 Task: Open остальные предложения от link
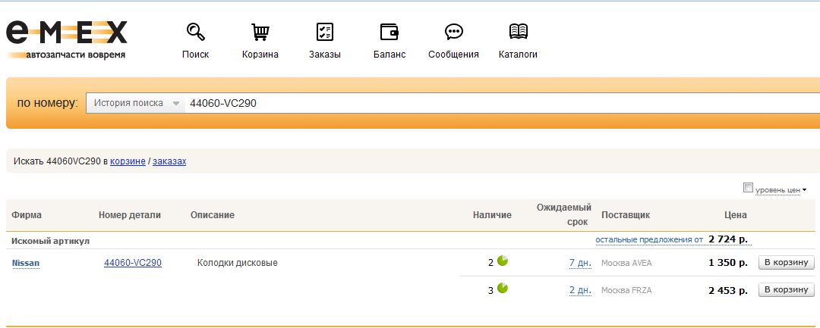pos(649,239)
